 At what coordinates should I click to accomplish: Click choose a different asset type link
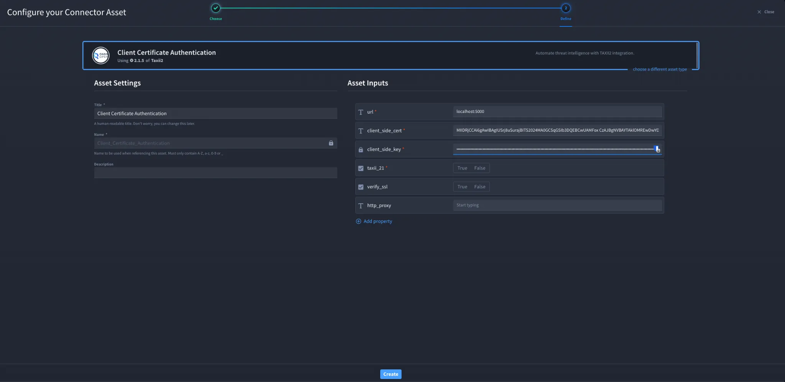[x=660, y=69]
